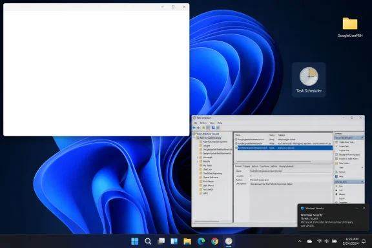This screenshot has width=372, height=248.
Task: Expand the Microsoft folder in tree
Action: pyautogui.click(x=198, y=158)
